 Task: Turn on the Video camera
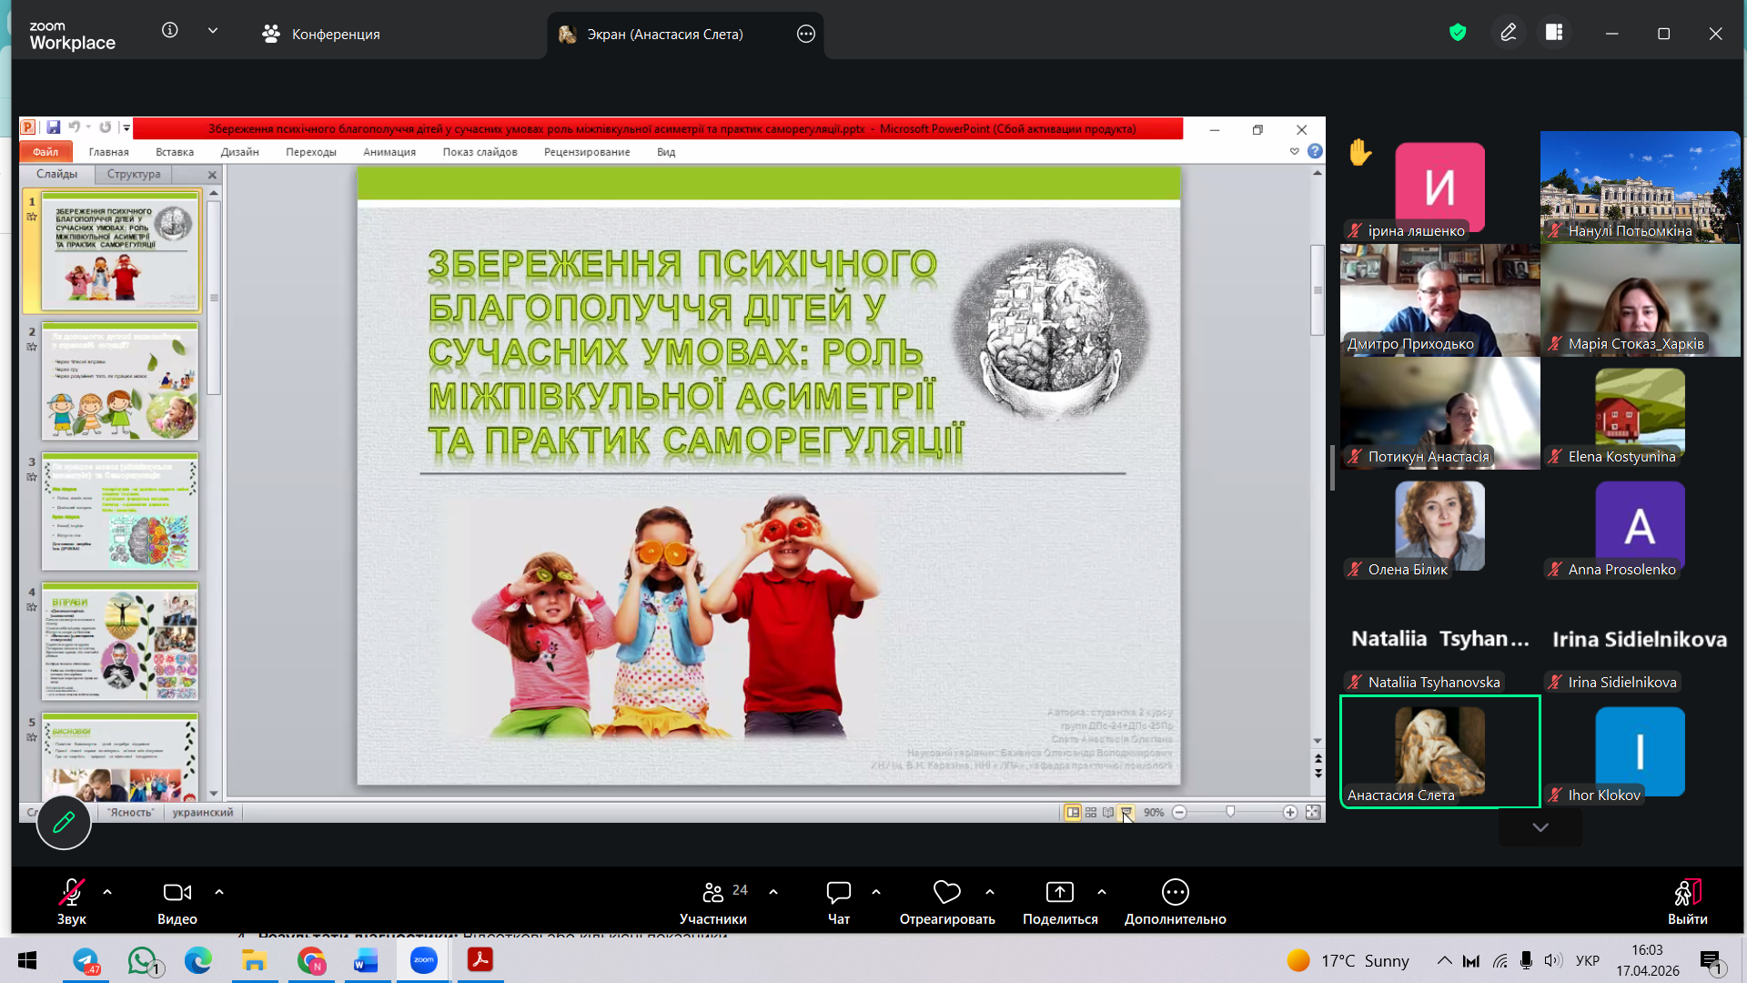[x=177, y=892]
